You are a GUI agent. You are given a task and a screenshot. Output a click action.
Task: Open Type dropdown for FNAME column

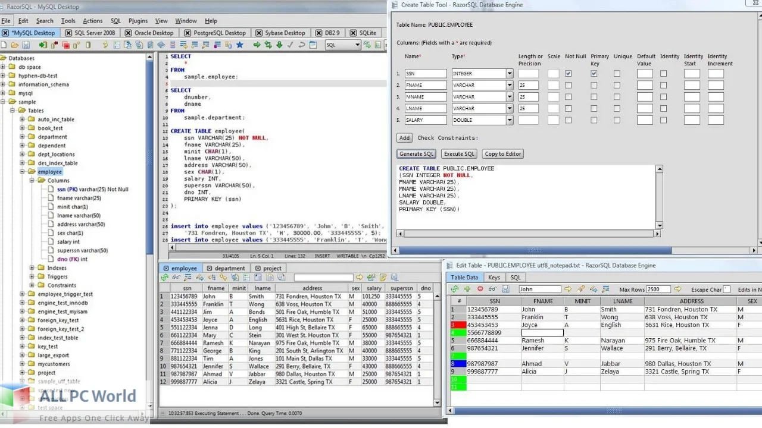coord(510,85)
